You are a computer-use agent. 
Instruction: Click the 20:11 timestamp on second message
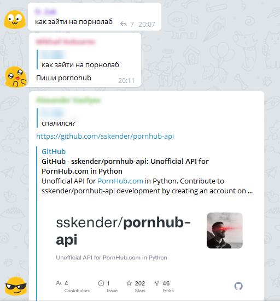point(126,80)
